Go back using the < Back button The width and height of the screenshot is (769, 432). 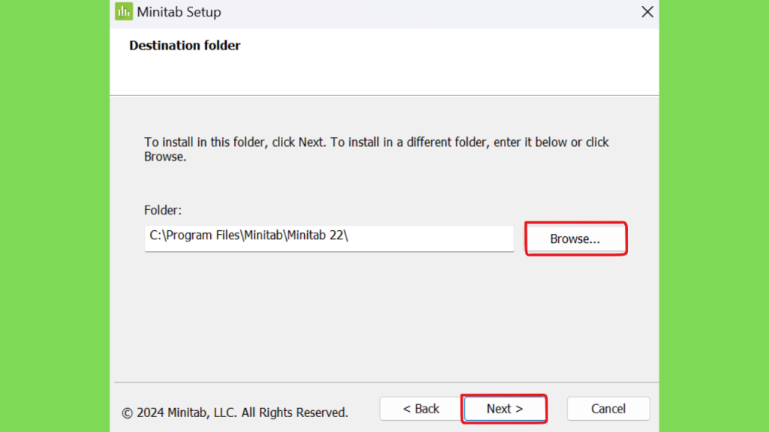[x=421, y=409]
